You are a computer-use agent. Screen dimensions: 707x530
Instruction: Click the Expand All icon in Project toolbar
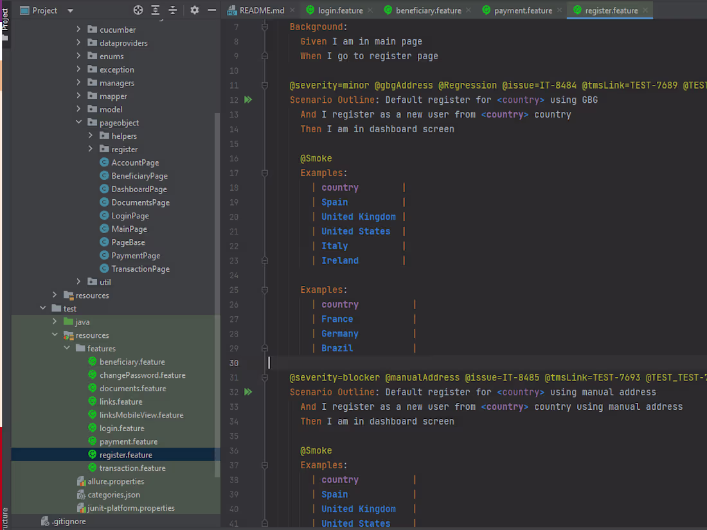(x=156, y=10)
